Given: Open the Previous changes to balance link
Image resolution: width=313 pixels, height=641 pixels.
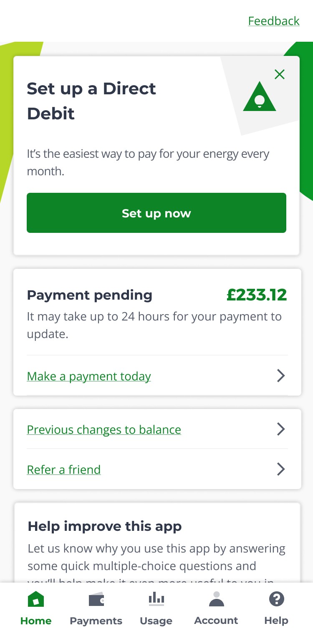Looking at the screenshot, I should [x=104, y=430].
